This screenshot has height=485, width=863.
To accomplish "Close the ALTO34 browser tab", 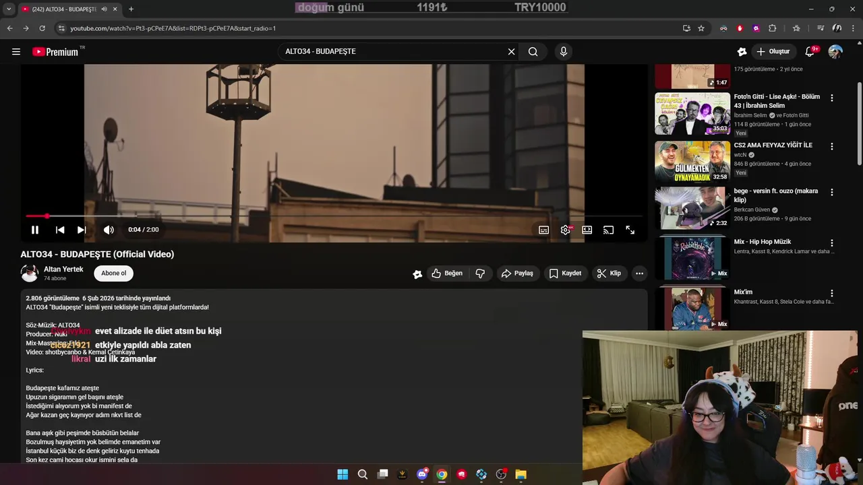I will [x=115, y=9].
